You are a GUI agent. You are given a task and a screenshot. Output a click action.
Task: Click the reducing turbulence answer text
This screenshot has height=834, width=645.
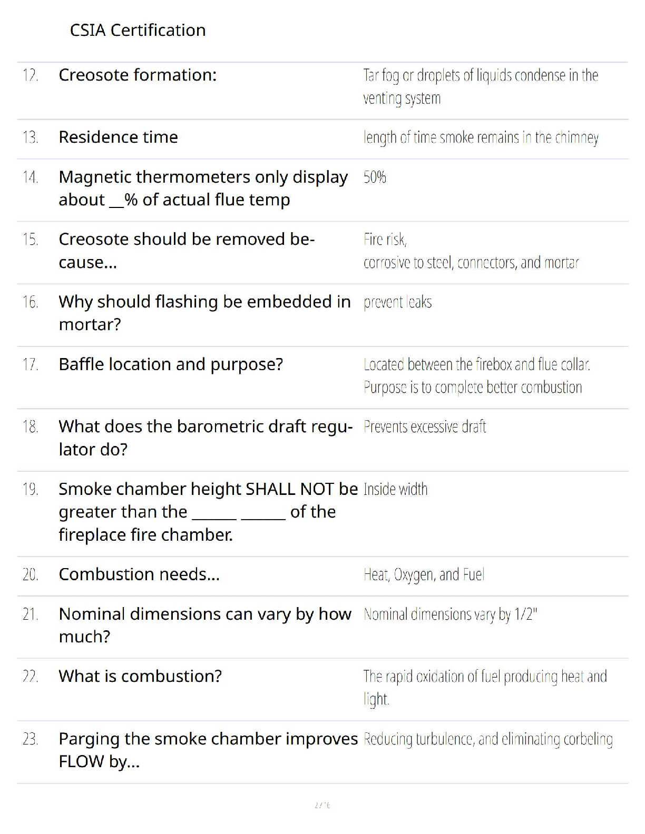pyautogui.click(x=488, y=739)
